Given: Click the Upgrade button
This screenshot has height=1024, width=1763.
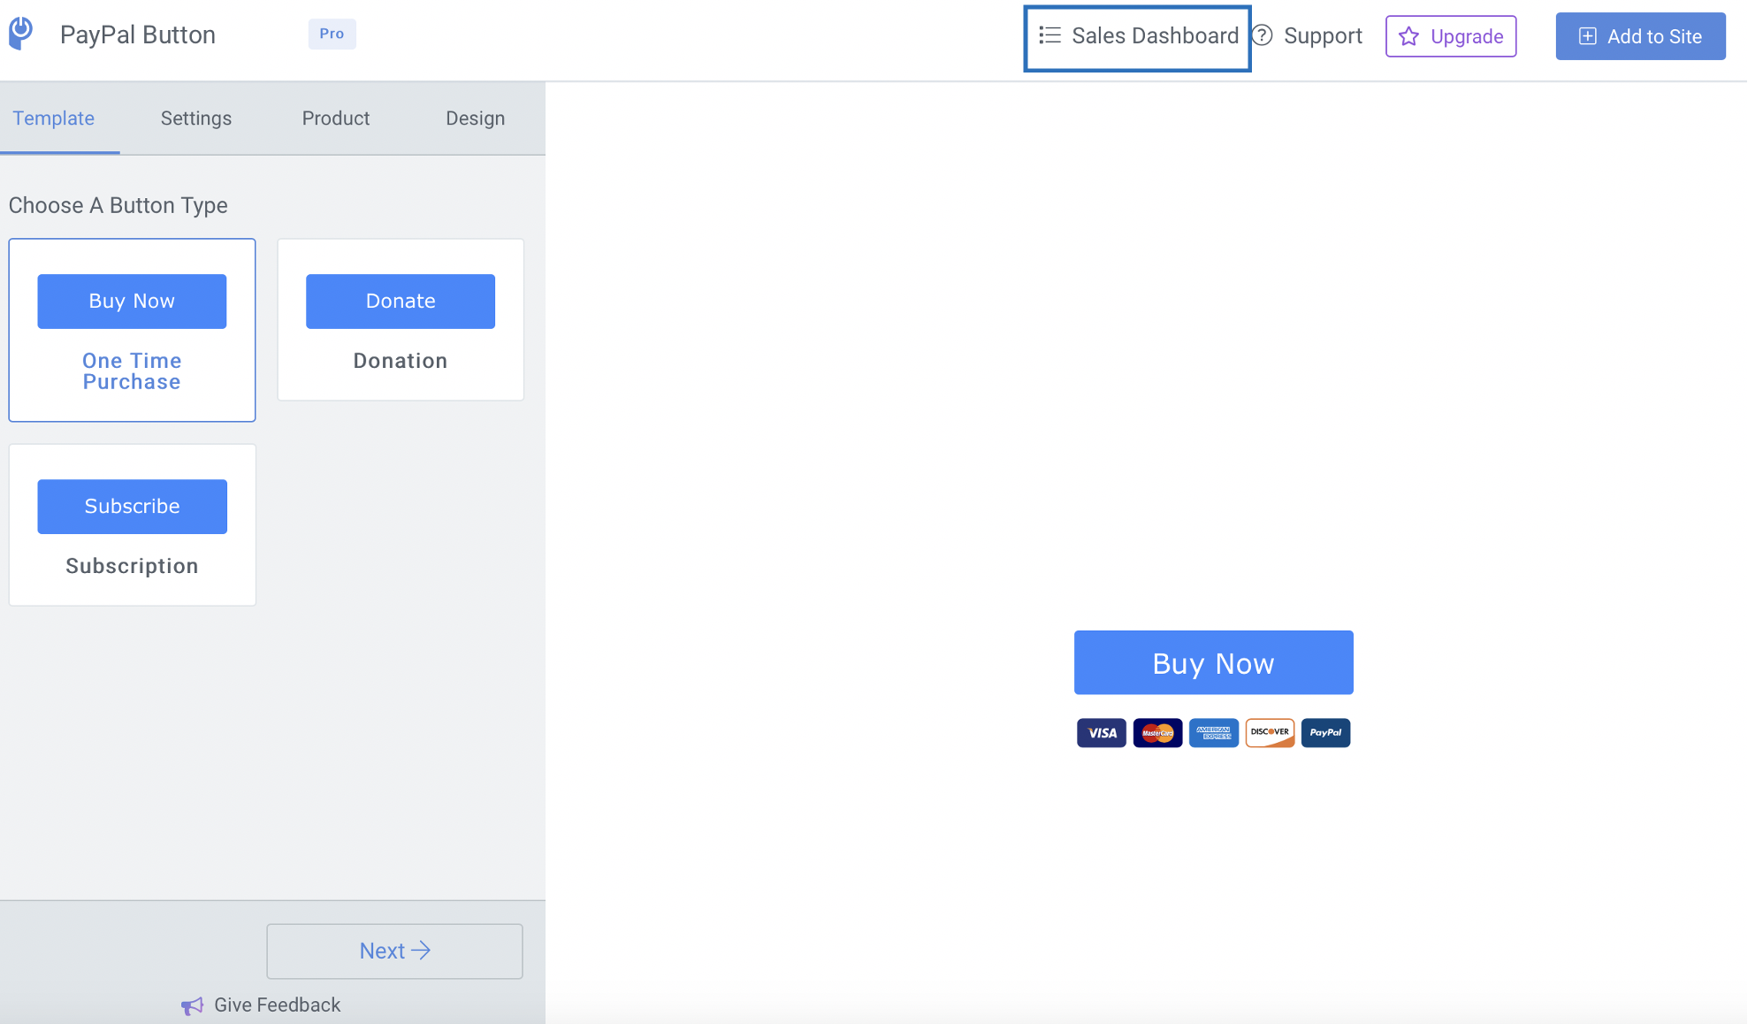Looking at the screenshot, I should 1451,36.
